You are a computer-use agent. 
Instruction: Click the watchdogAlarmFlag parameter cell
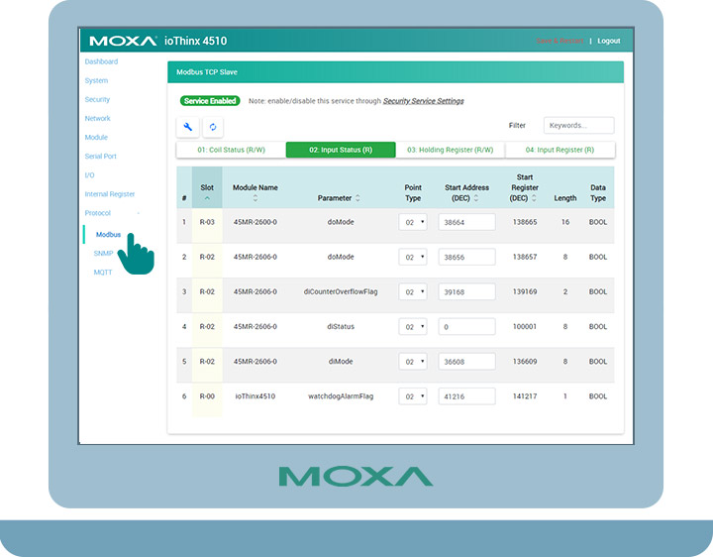(x=341, y=396)
